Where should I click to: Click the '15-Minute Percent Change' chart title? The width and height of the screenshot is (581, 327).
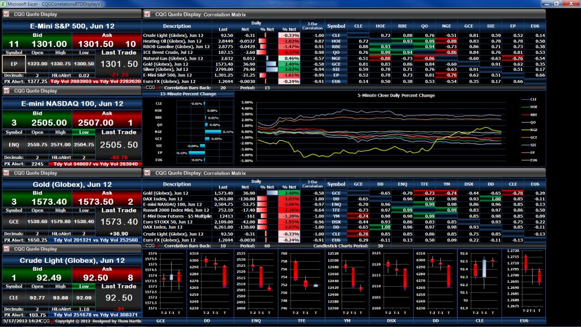click(x=188, y=94)
